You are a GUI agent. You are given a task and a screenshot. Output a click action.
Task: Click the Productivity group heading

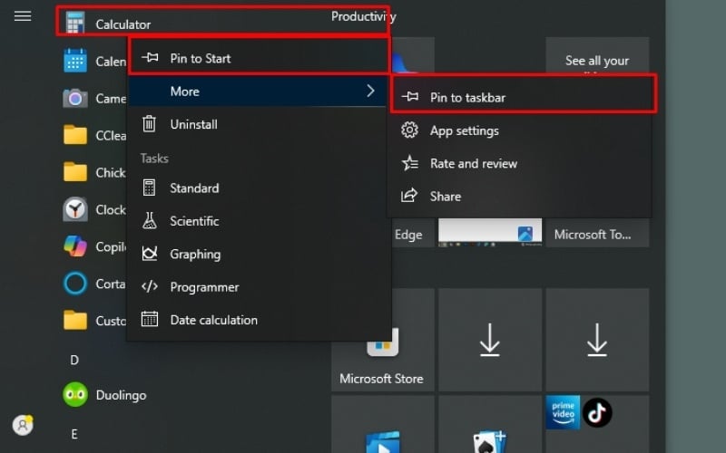[x=364, y=16]
